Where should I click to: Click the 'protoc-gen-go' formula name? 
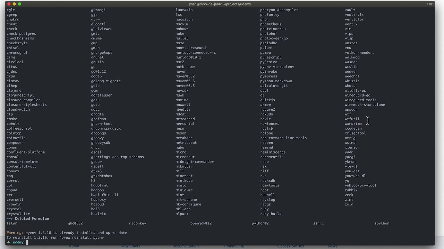pos(274,38)
